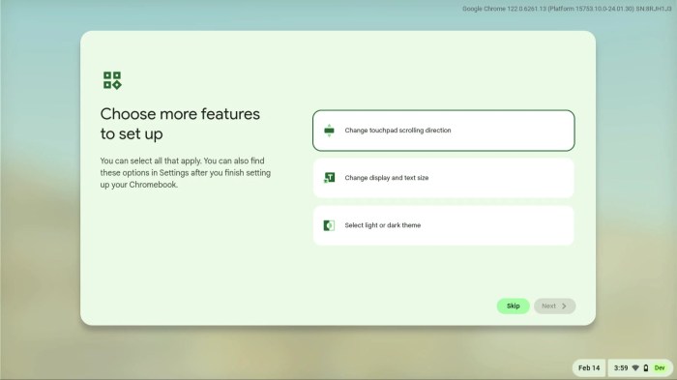
Task: Select Change display and text size option
Action: 443,178
